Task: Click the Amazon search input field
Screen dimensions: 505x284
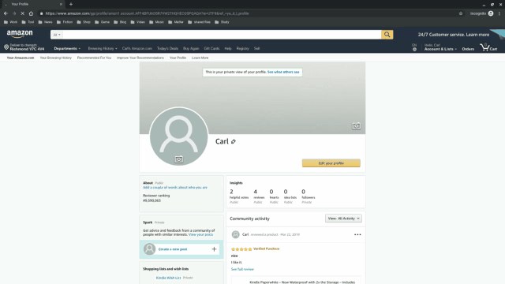Action: [223, 35]
